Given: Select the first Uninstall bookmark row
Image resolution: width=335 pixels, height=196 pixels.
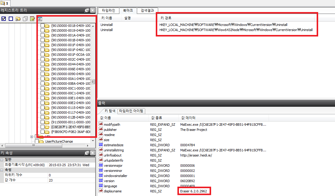Looking at the screenshot, I should click(207, 25).
